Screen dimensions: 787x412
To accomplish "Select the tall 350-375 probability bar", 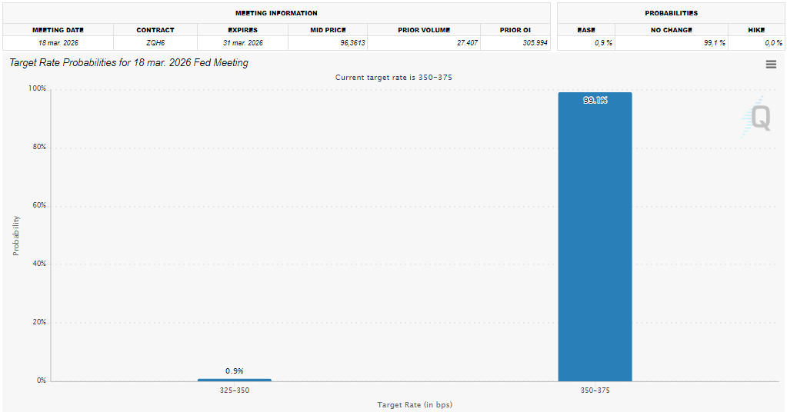I will 595,237.
